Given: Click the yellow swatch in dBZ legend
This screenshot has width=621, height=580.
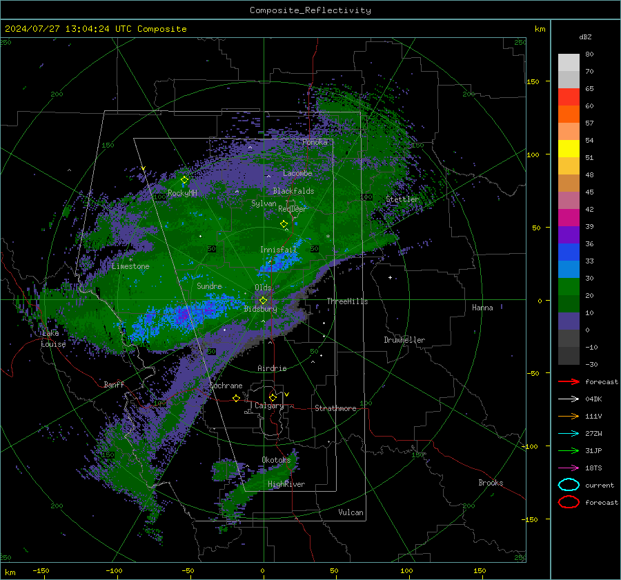Looking at the screenshot, I should coord(569,149).
